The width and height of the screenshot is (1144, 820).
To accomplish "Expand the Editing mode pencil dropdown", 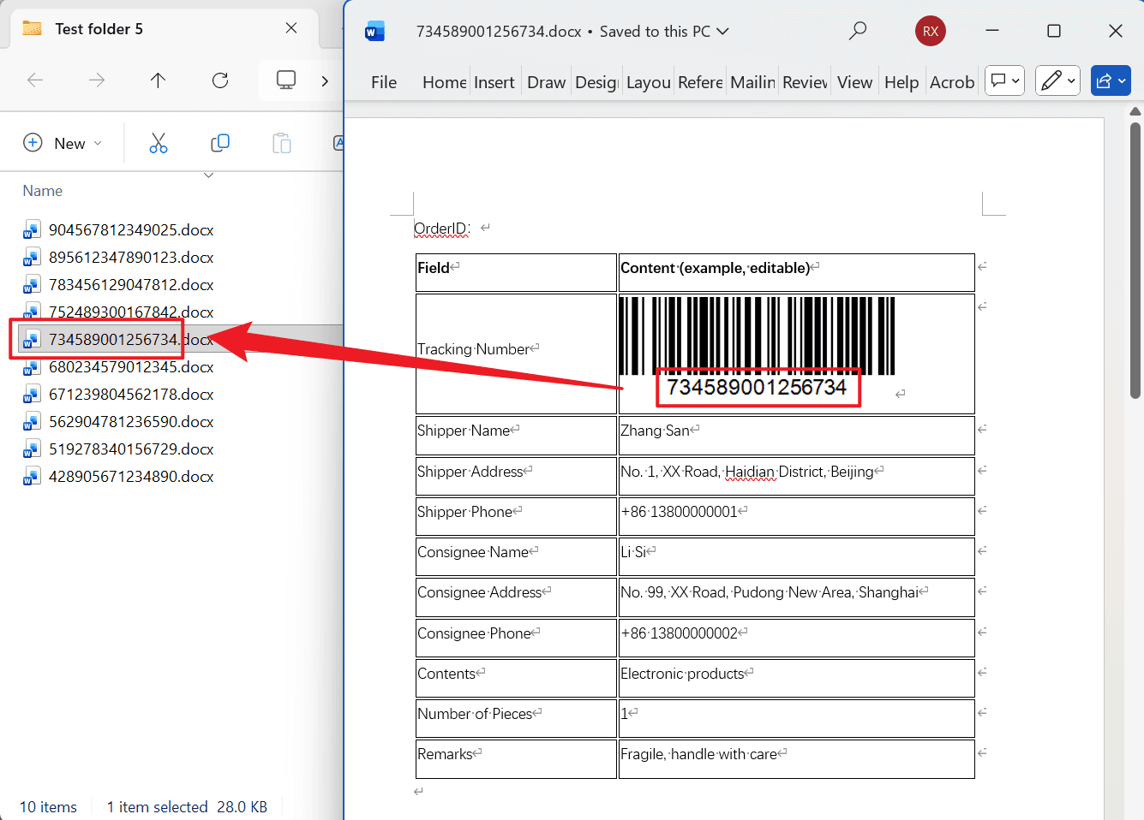I will [1057, 81].
